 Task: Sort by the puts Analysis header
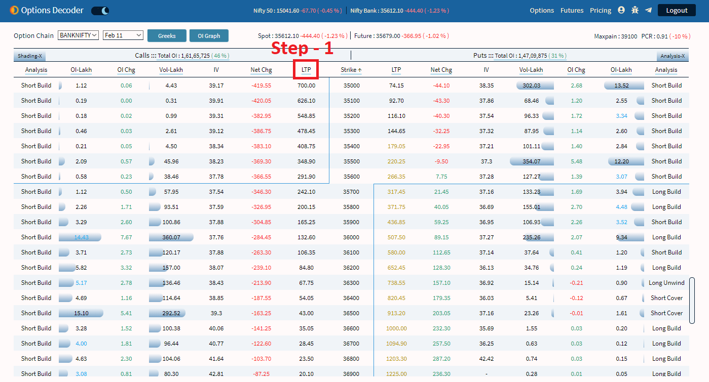(x=666, y=70)
